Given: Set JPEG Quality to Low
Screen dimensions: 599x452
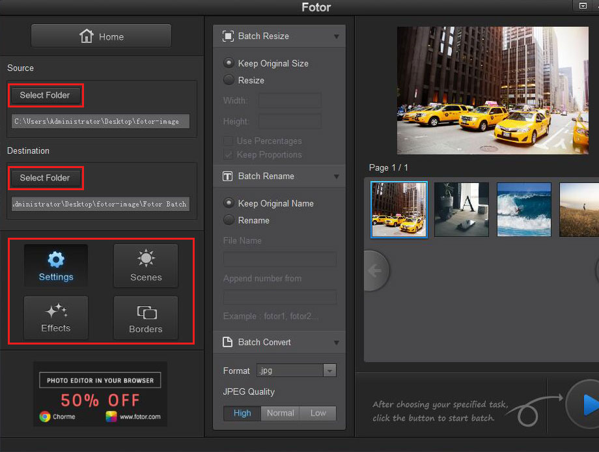Looking at the screenshot, I should point(318,413).
